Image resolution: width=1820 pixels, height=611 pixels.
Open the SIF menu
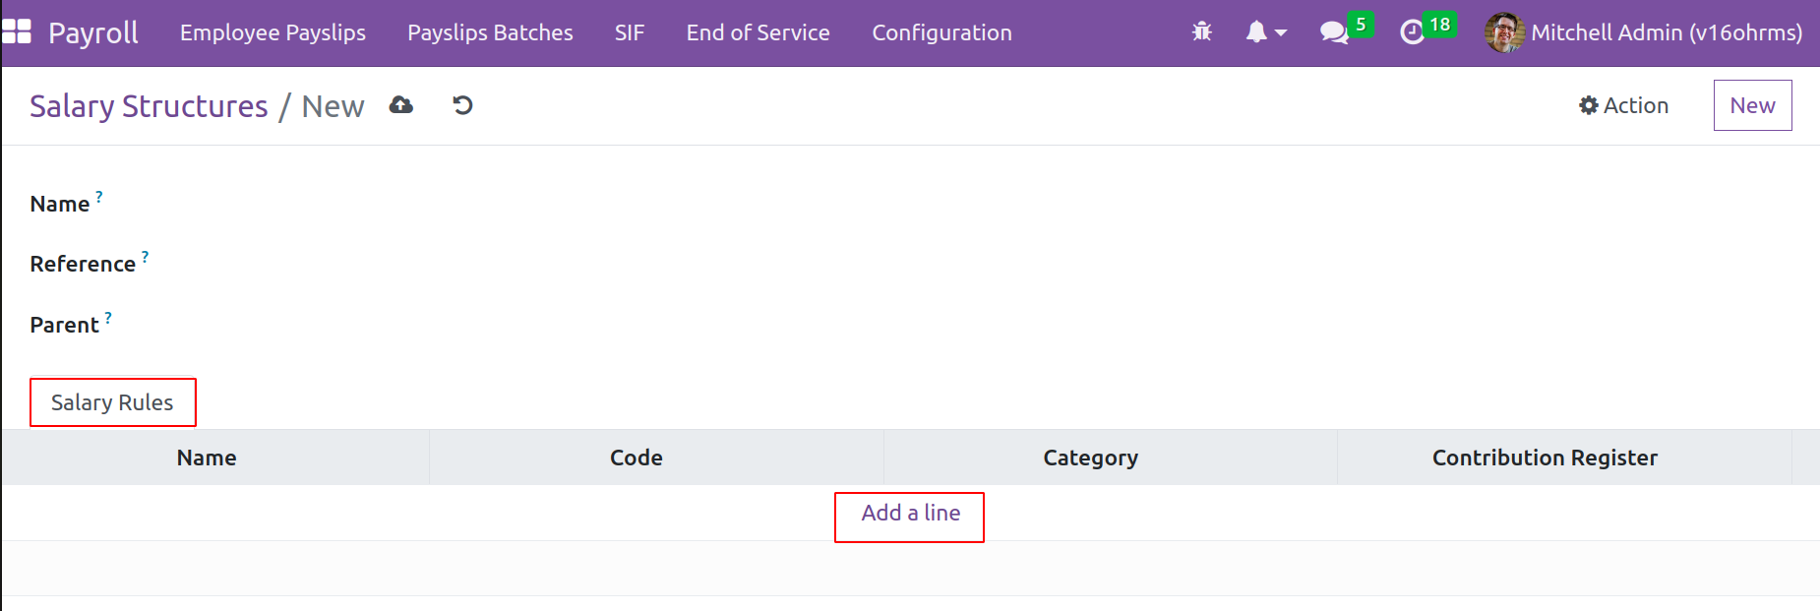tap(630, 32)
